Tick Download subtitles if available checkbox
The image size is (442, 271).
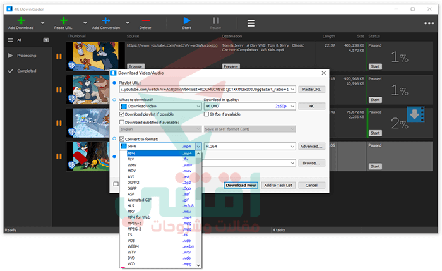(122, 123)
